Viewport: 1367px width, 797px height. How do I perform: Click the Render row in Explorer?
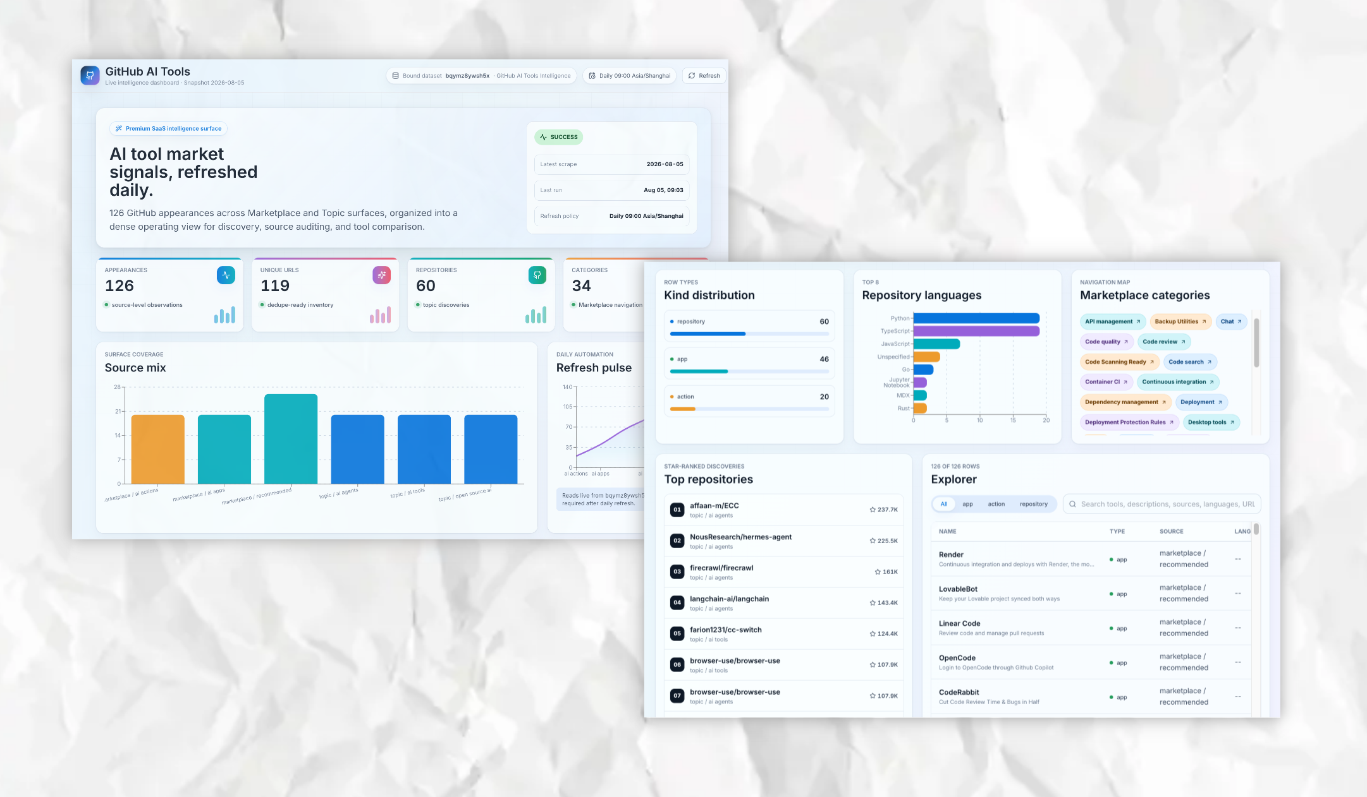pyautogui.click(x=1091, y=559)
